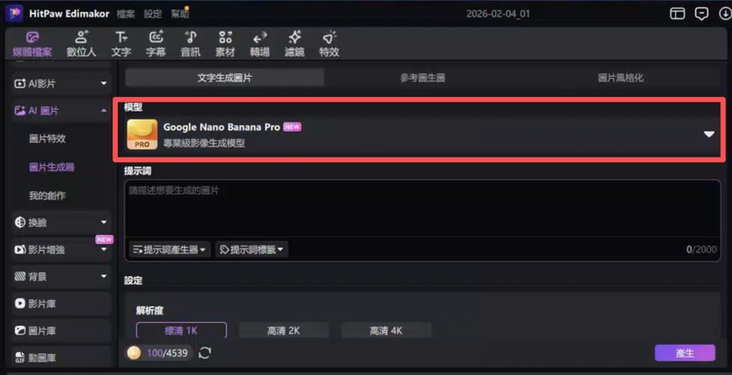Open the 音訊 audio panel

pyautogui.click(x=190, y=44)
